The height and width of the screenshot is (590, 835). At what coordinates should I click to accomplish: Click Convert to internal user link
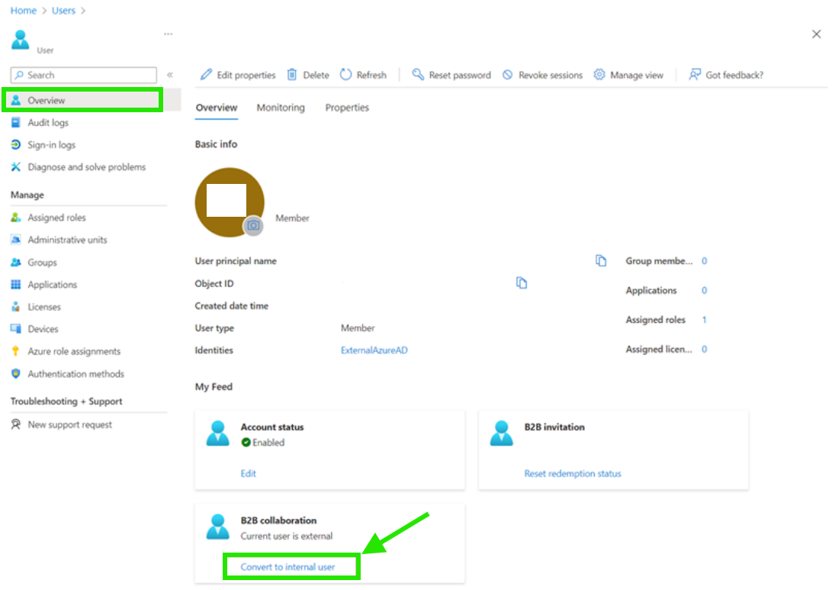[287, 566]
